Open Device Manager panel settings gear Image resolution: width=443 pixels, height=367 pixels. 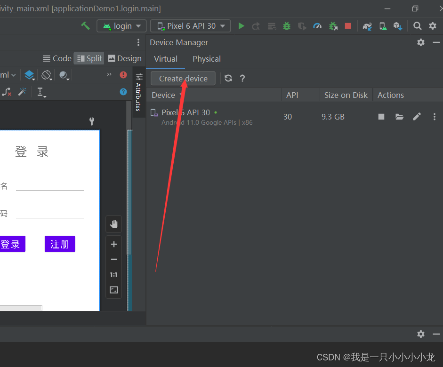(x=421, y=42)
